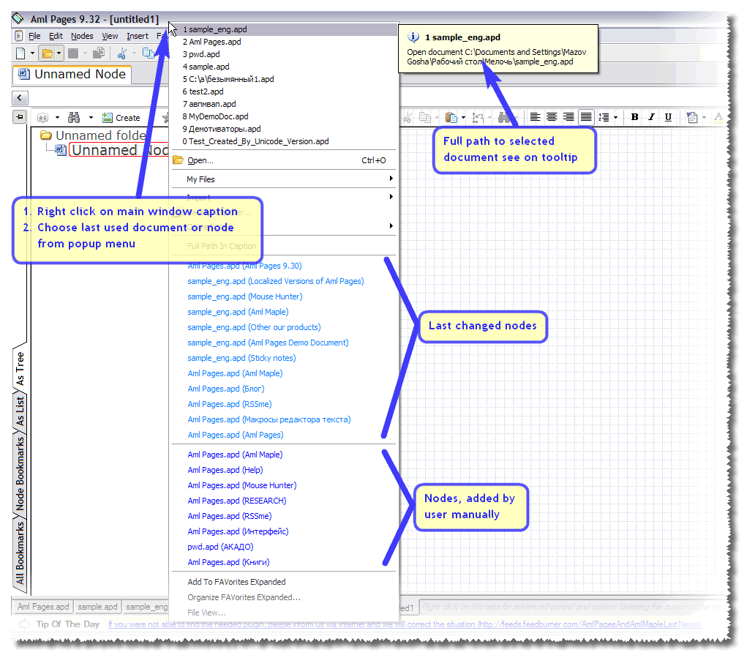Image resolution: width=747 pixels, height=658 pixels.
Task: Open the a-z sort dropdown arrow
Action: [x=57, y=117]
